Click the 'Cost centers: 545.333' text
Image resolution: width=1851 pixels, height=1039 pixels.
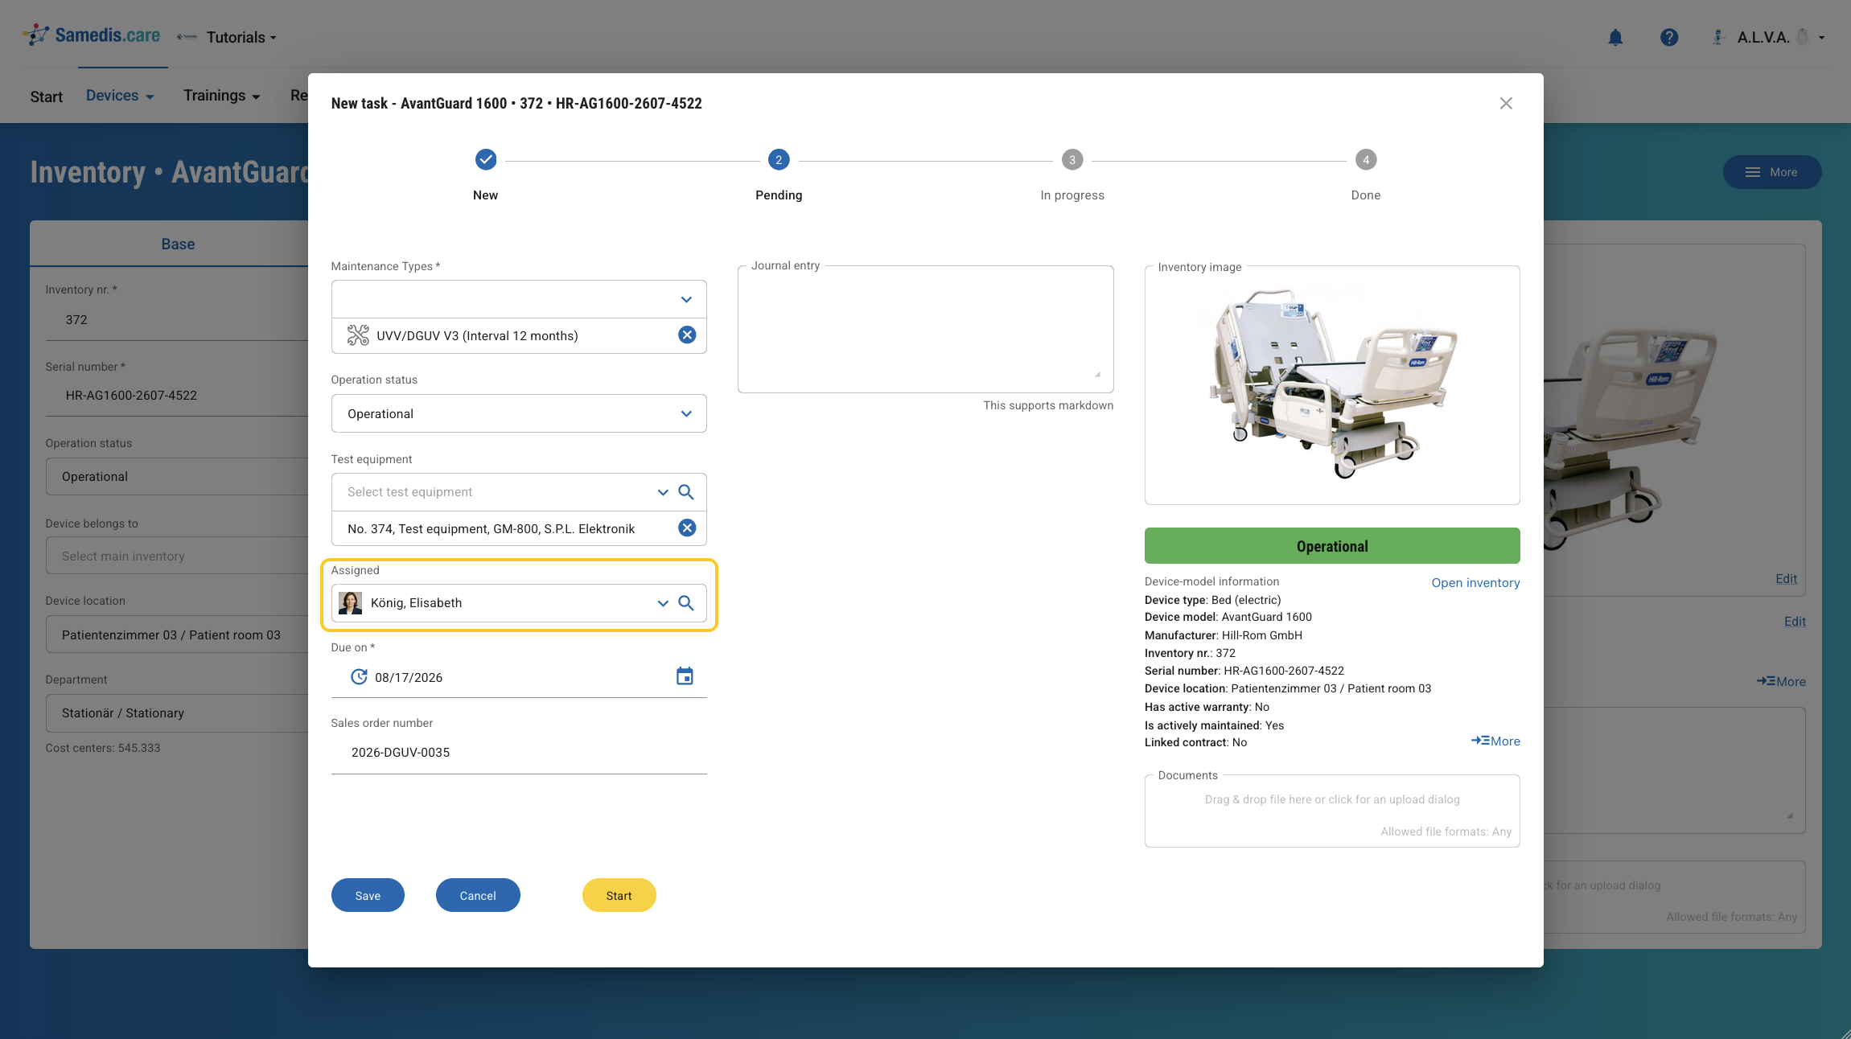[x=103, y=748]
